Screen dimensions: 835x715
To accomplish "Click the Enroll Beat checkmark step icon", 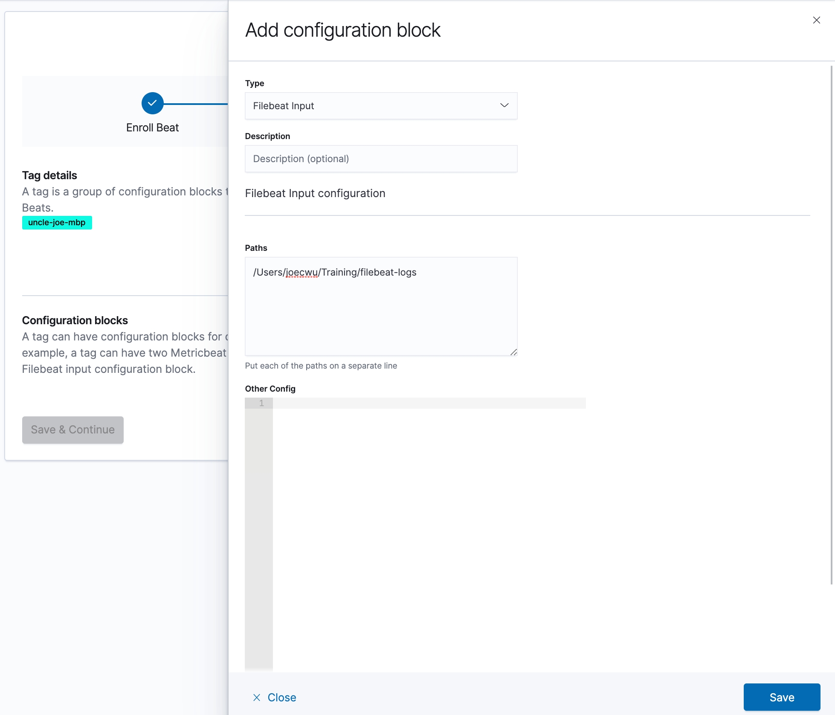I will (x=152, y=103).
